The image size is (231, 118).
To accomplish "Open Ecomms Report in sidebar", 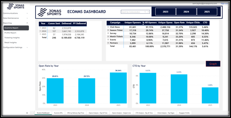I will click(16, 28).
